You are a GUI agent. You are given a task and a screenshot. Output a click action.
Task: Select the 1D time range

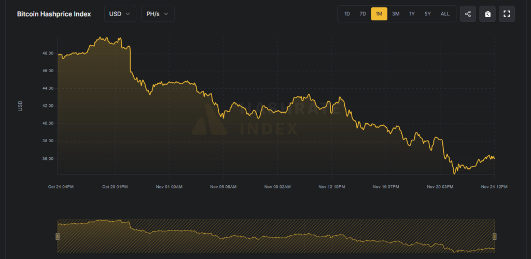pos(347,14)
